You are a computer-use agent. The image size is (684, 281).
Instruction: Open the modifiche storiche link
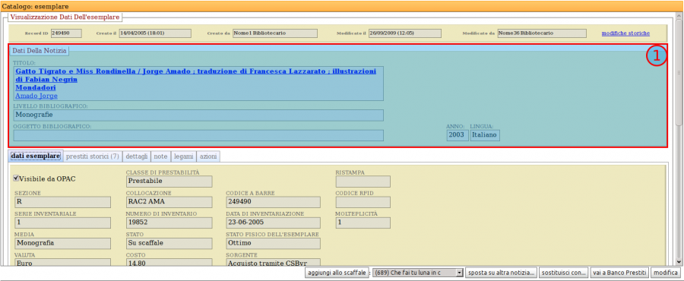click(625, 33)
